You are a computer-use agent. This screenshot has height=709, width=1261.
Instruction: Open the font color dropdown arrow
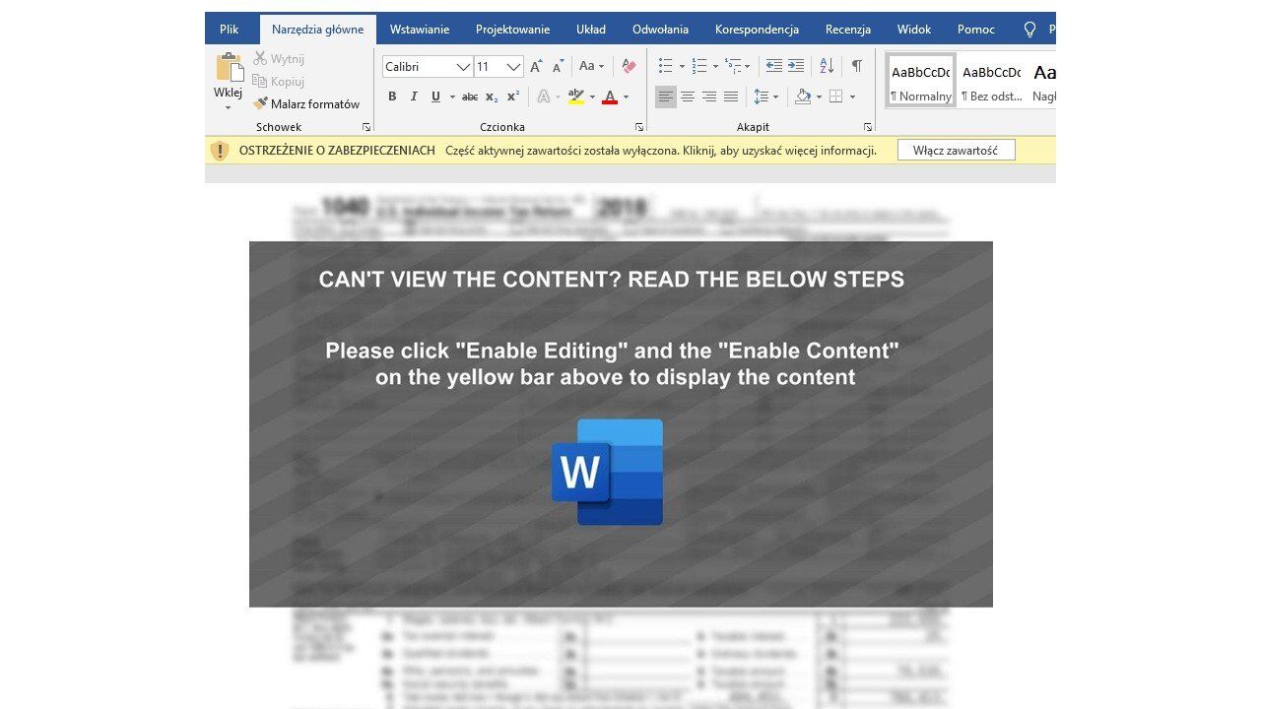(x=626, y=97)
